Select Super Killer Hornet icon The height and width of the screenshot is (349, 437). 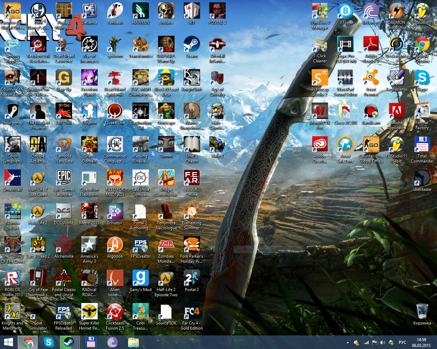[x=89, y=317]
